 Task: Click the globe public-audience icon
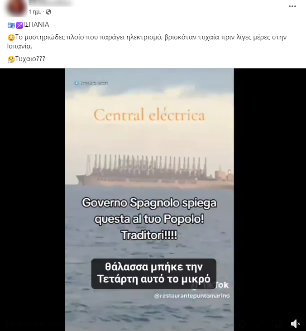tap(48, 12)
